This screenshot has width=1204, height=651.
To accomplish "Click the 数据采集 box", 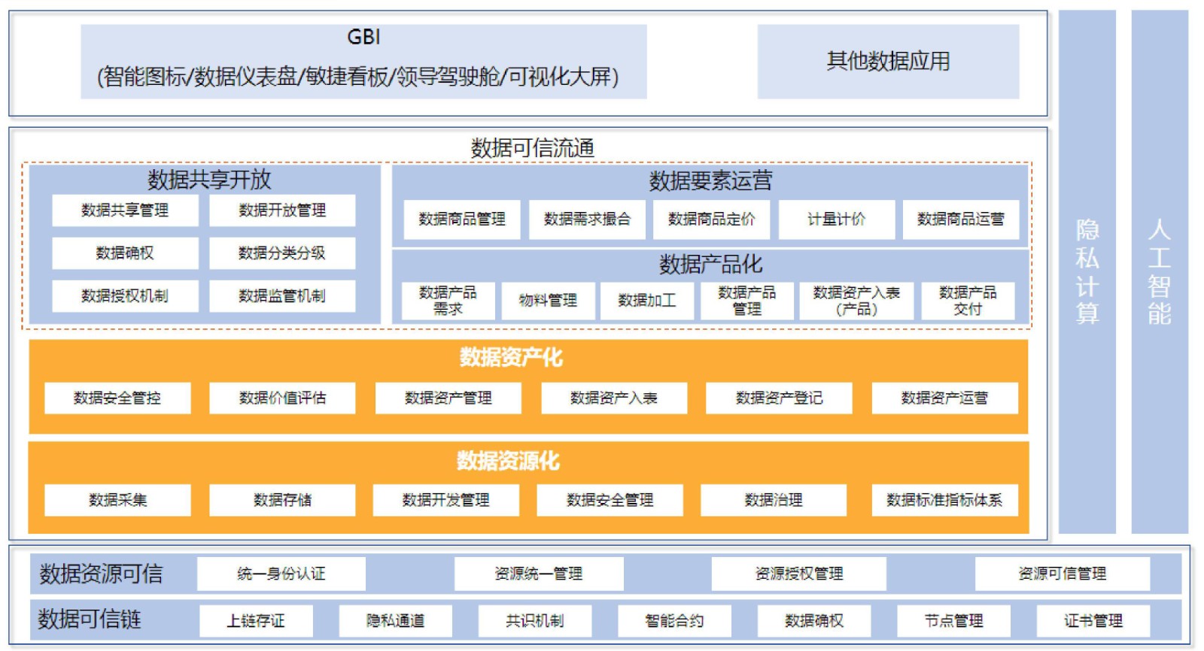I will point(117,501).
